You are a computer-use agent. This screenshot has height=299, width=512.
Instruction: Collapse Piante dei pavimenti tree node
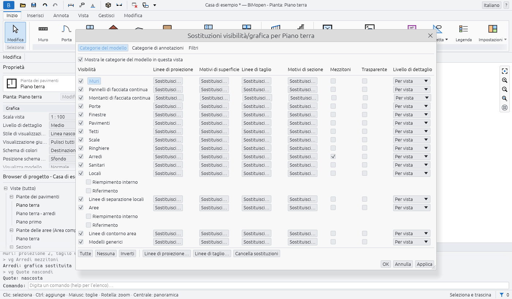click(x=12, y=197)
